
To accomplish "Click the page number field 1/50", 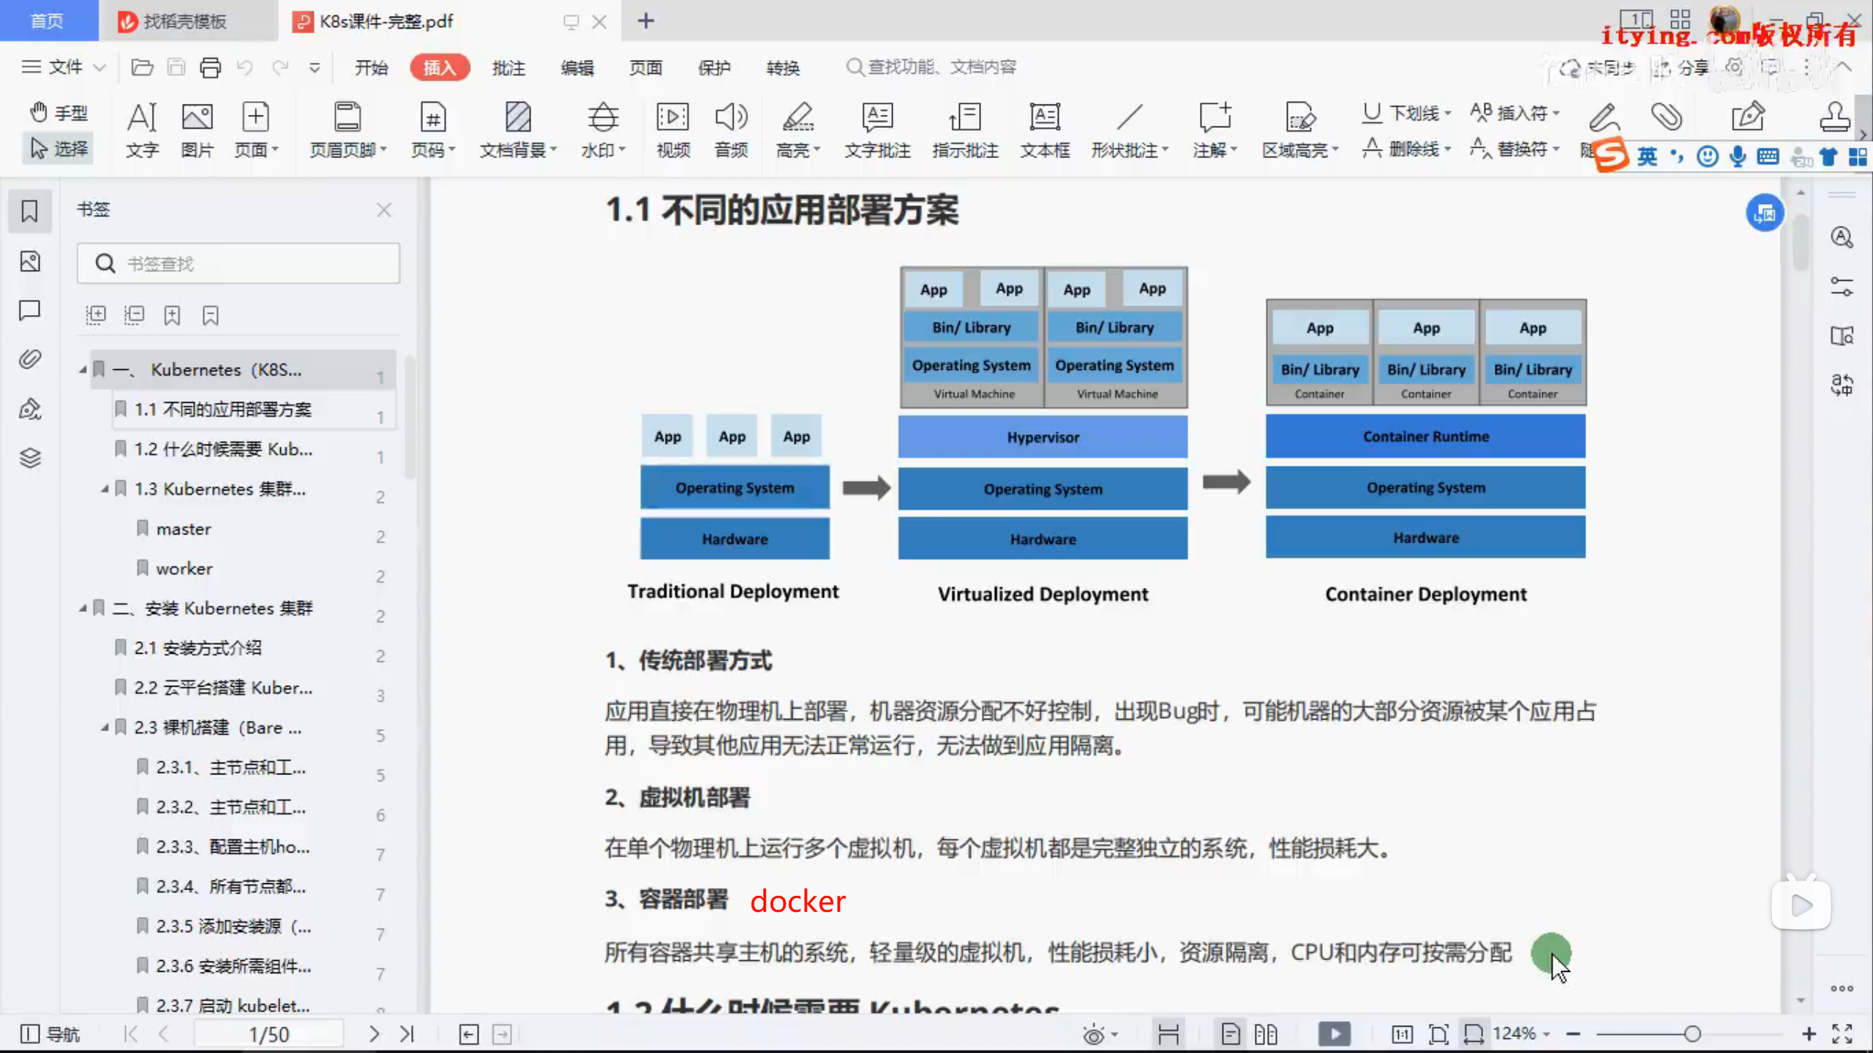I will click(269, 1034).
